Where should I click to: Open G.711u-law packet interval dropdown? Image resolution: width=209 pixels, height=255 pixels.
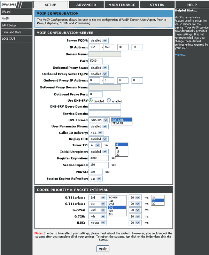135,204
